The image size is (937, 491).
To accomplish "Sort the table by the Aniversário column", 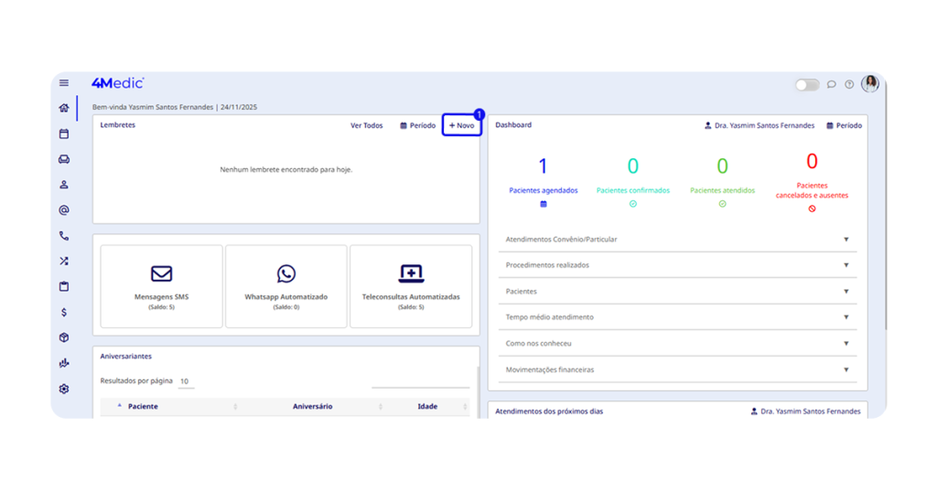I will tap(312, 406).
